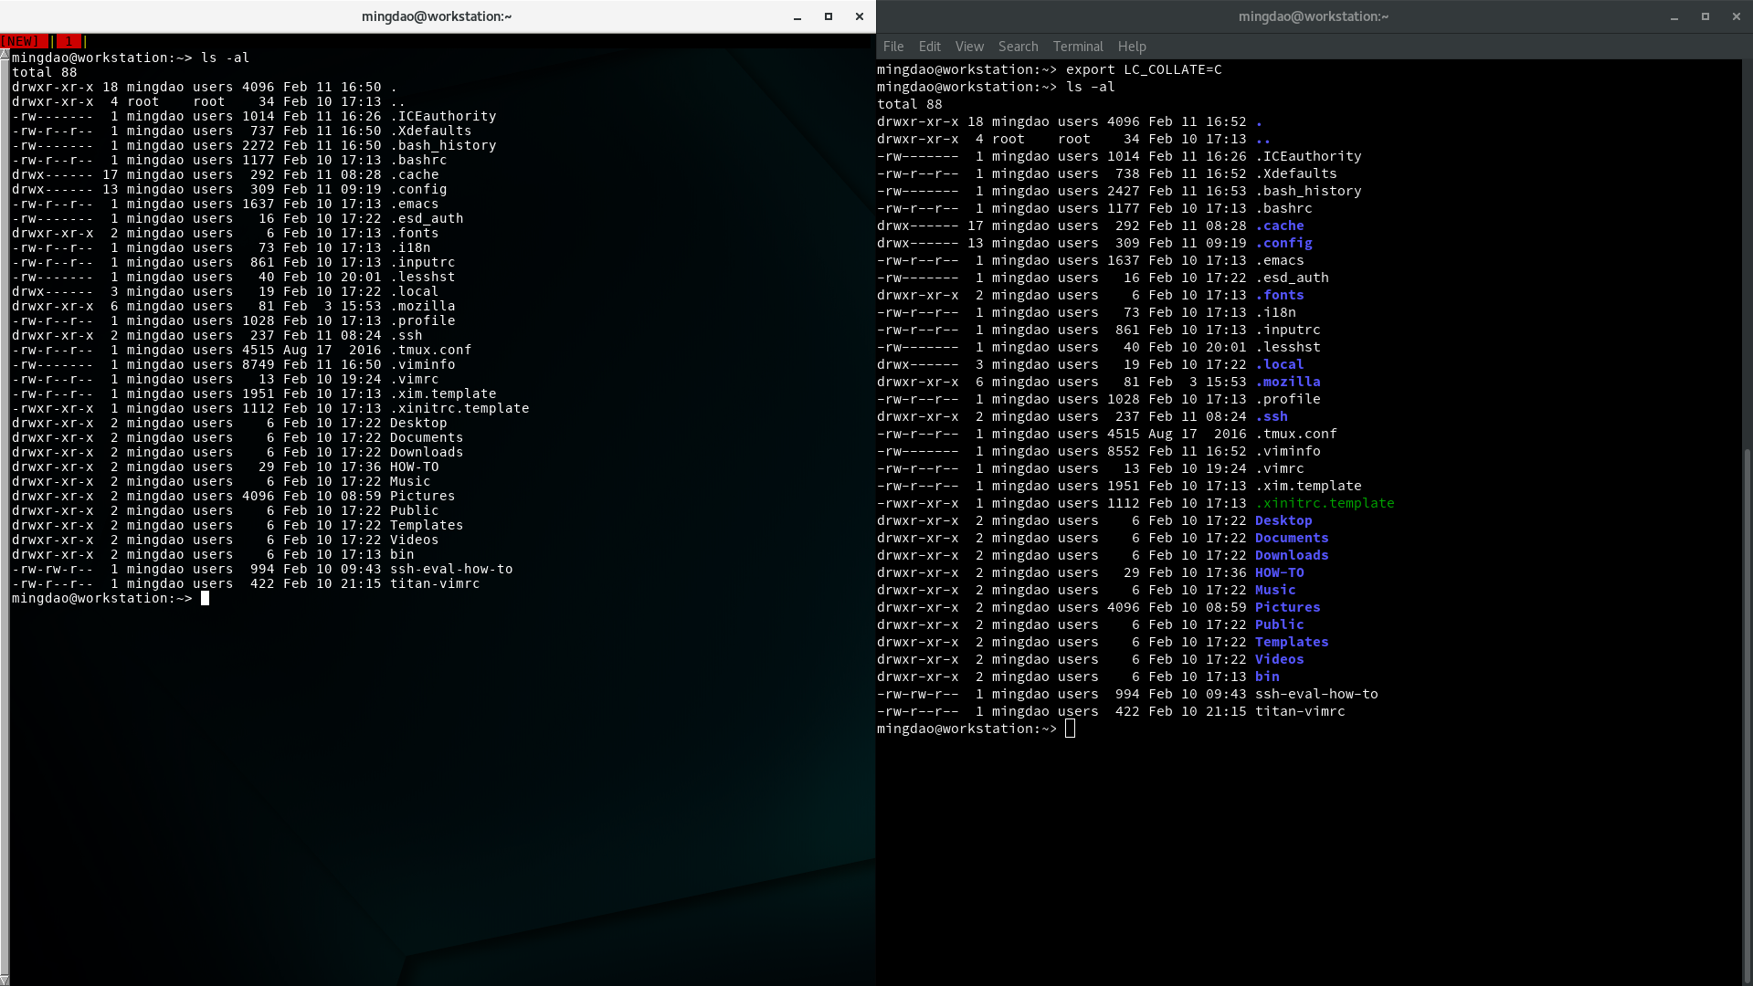Click .ssh directory name in right terminal
Image resolution: width=1753 pixels, height=986 pixels.
point(1271,416)
